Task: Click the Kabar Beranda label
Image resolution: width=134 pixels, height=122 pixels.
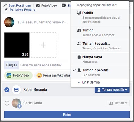Action: point(35,90)
